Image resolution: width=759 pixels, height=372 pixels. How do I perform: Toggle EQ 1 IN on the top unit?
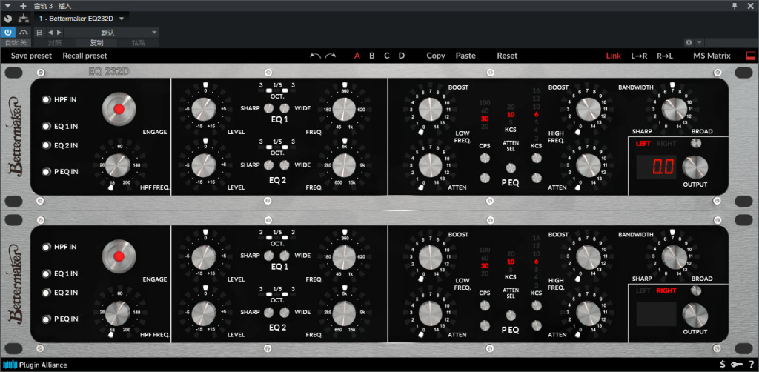pyautogui.click(x=47, y=126)
